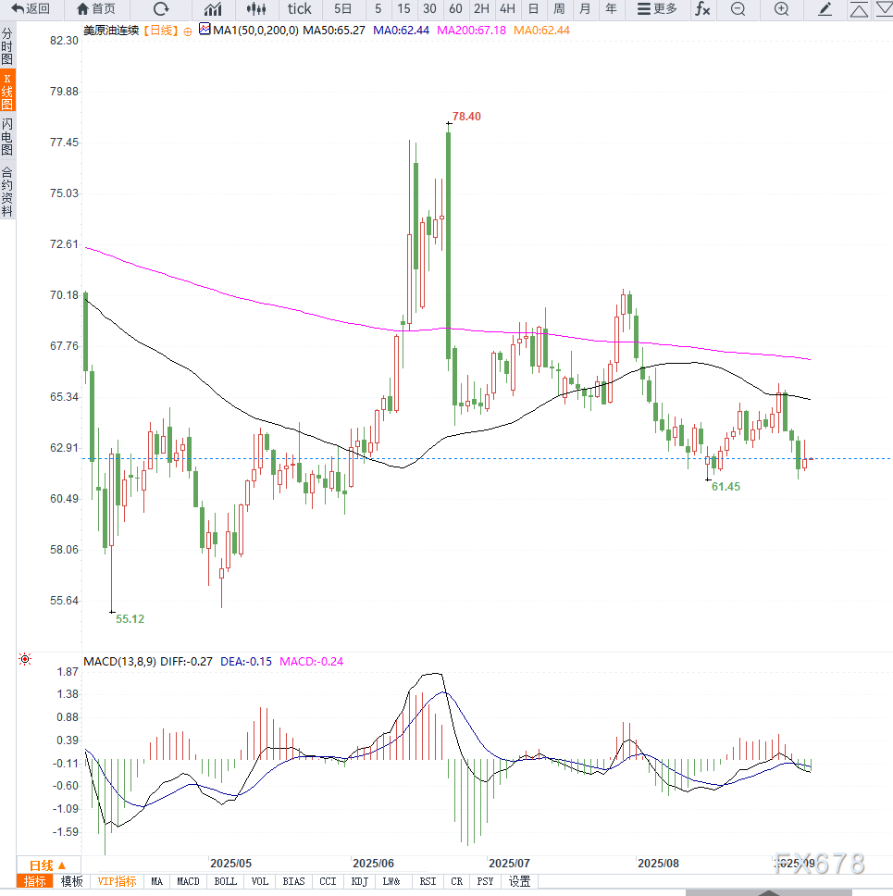Toggle the 60-minute timeframe
Image resolution: width=893 pixels, height=896 pixels.
(x=455, y=9)
